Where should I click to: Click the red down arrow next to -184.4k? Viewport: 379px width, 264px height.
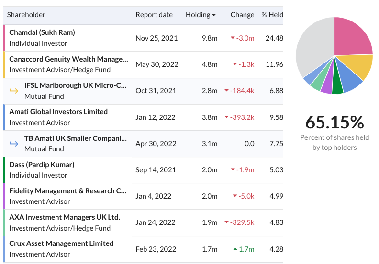(226, 90)
